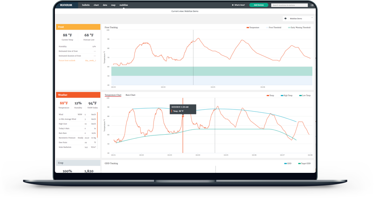Toggle High Temp series legend
The width and height of the screenshot is (374, 198).
[286, 95]
